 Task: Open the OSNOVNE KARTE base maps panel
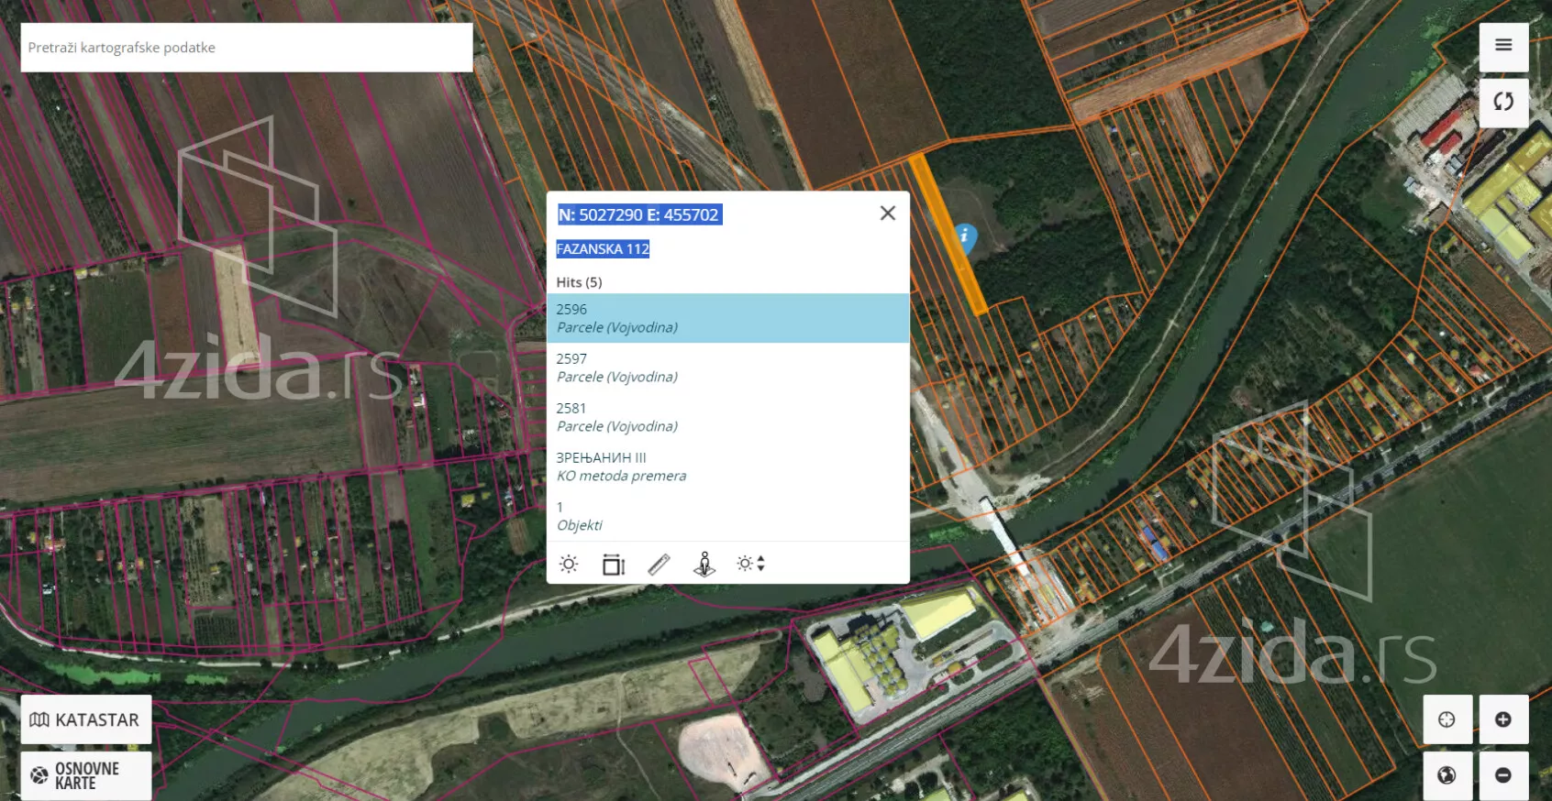pyautogui.click(x=86, y=775)
